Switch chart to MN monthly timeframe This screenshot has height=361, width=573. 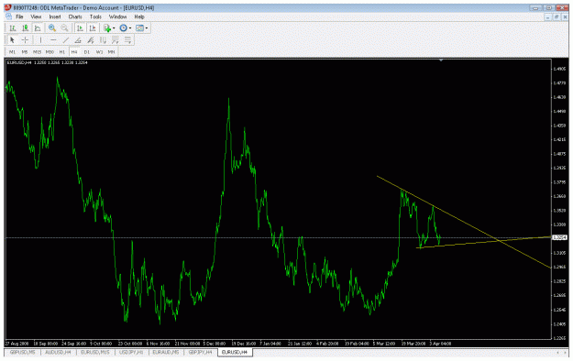(x=112, y=52)
